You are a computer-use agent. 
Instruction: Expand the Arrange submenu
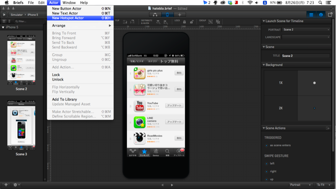click(x=80, y=26)
